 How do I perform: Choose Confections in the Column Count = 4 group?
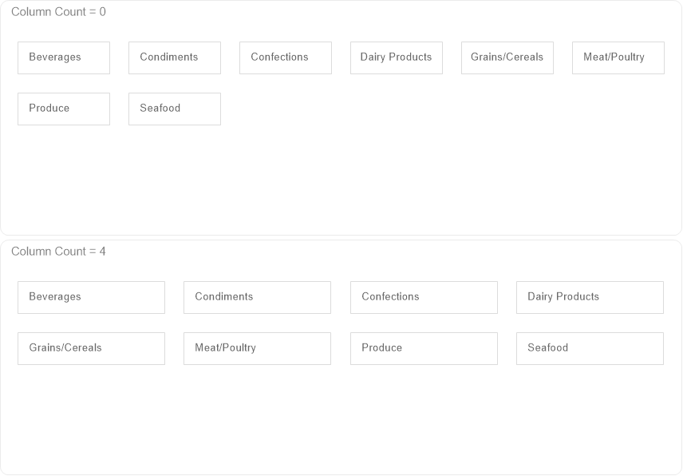tap(424, 297)
